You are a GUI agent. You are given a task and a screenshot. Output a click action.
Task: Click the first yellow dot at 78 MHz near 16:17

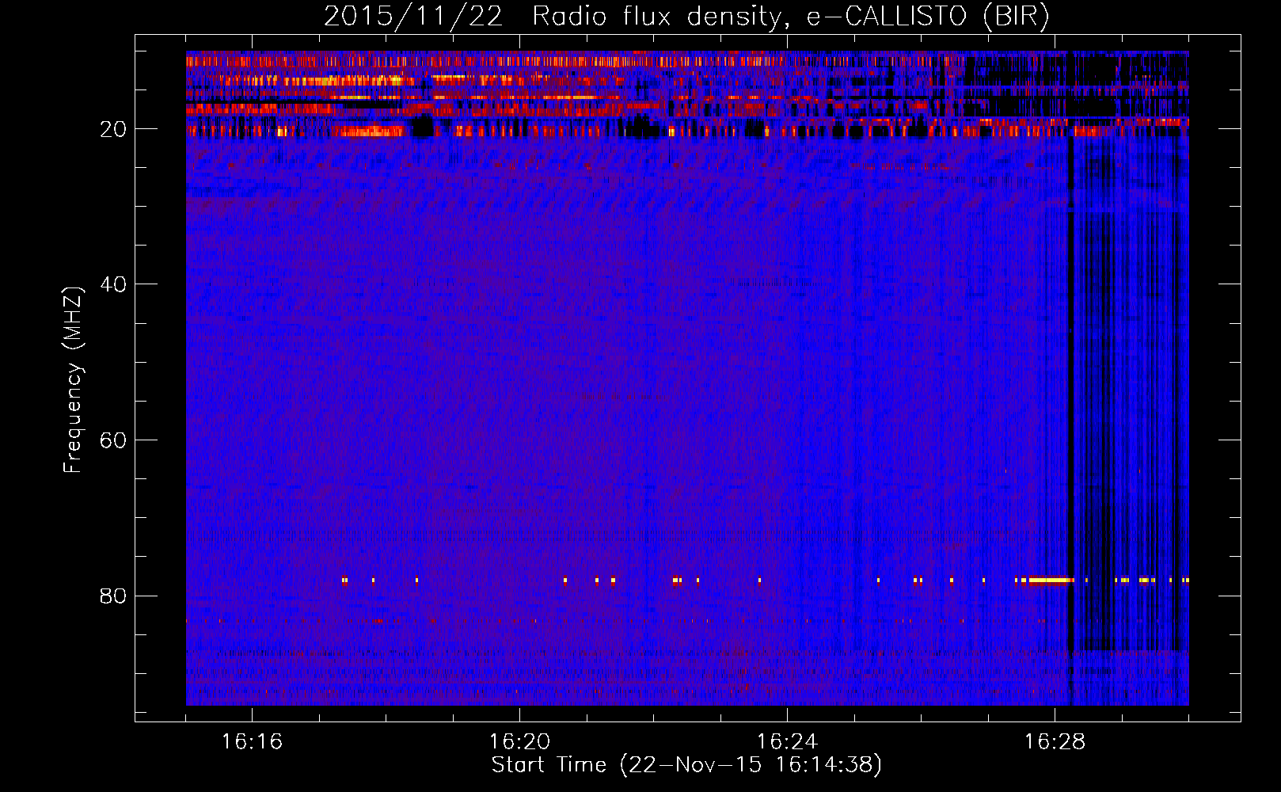pos(344,581)
